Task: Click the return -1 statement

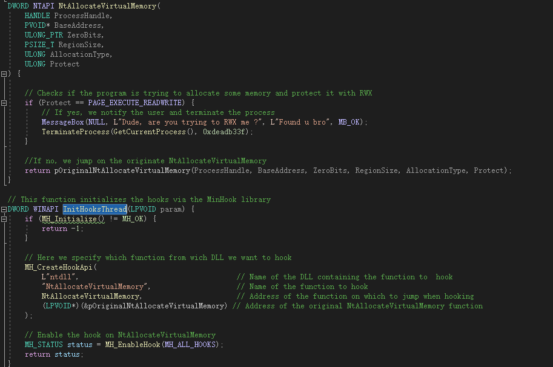Action: tap(62, 229)
